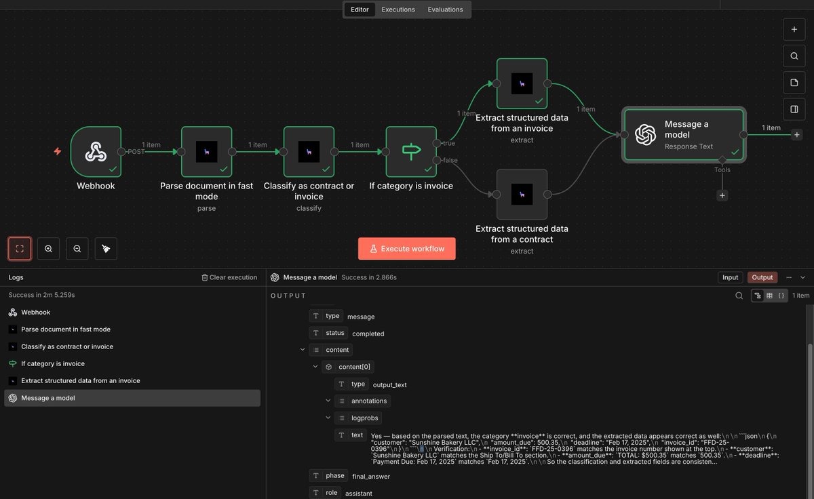Expand the annotations field

click(x=328, y=401)
